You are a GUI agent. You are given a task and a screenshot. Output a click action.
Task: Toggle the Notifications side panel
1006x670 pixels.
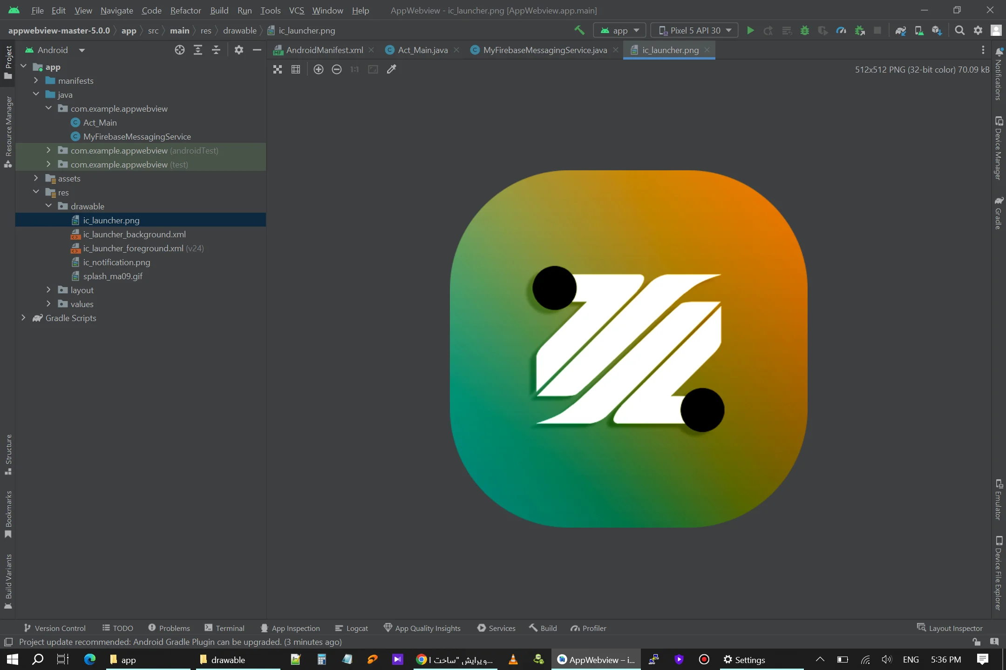click(999, 74)
